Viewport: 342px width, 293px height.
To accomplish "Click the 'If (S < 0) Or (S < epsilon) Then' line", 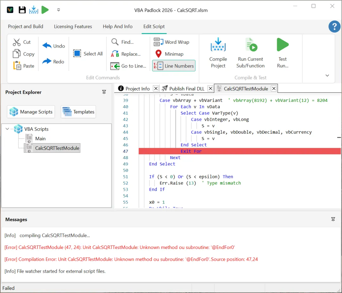I will [x=191, y=177].
